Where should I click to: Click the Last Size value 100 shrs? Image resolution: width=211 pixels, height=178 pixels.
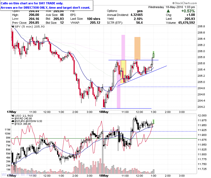tap(94, 19)
